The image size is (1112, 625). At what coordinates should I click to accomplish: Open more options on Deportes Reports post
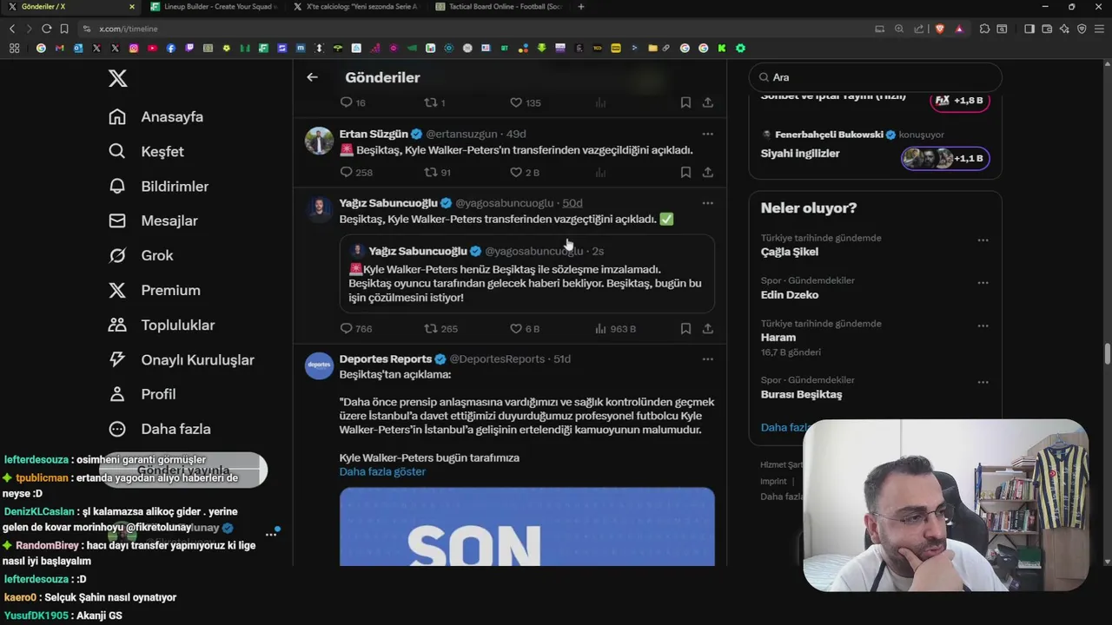pyautogui.click(x=707, y=359)
